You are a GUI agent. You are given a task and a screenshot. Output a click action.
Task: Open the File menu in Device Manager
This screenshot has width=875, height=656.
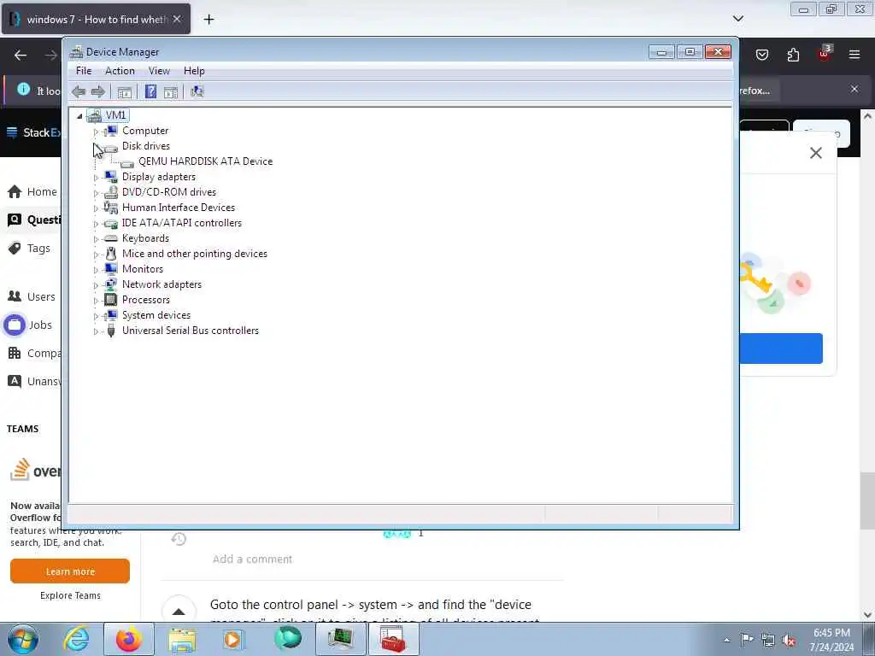[x=84, y=71]
